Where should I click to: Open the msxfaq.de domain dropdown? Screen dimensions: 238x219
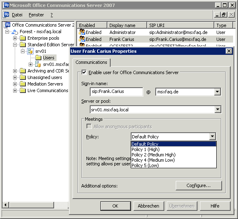[217, 92]
